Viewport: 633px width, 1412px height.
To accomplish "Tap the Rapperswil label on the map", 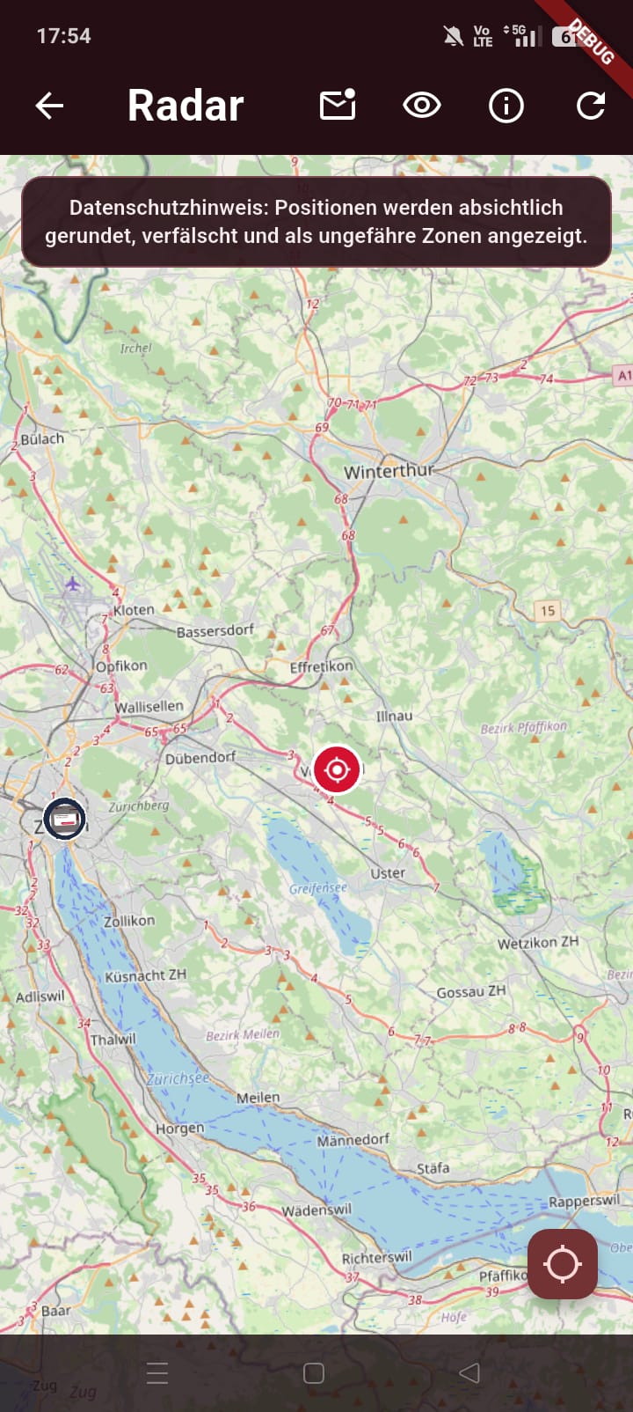I will pyautogui.click(x=584, y=1202).
